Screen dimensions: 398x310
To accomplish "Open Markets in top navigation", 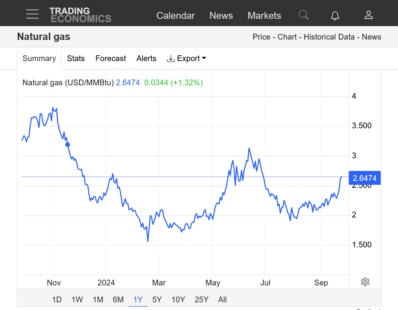I will coord(264,15).
